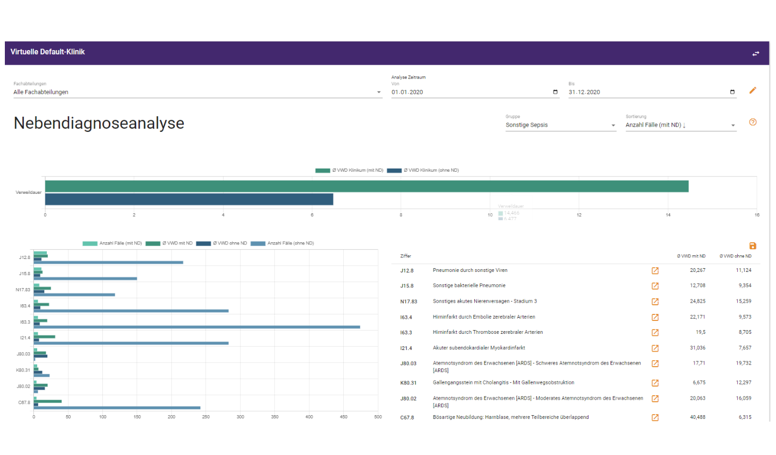This screenshot has height=455, width=776.
Task: Open the Sortierung Anzahl Fälle dropdown
Action: click(x=681, y=125)
